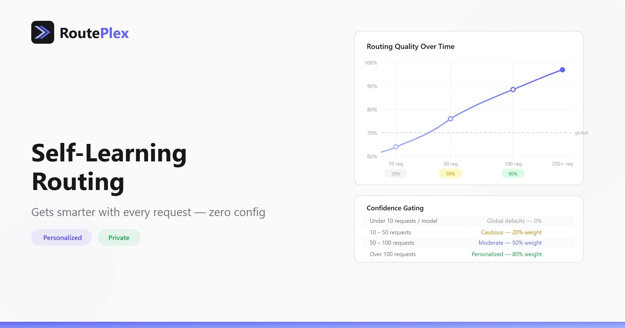Open the Confidence Gating section

pyautogui.click(x=395, y=208)
